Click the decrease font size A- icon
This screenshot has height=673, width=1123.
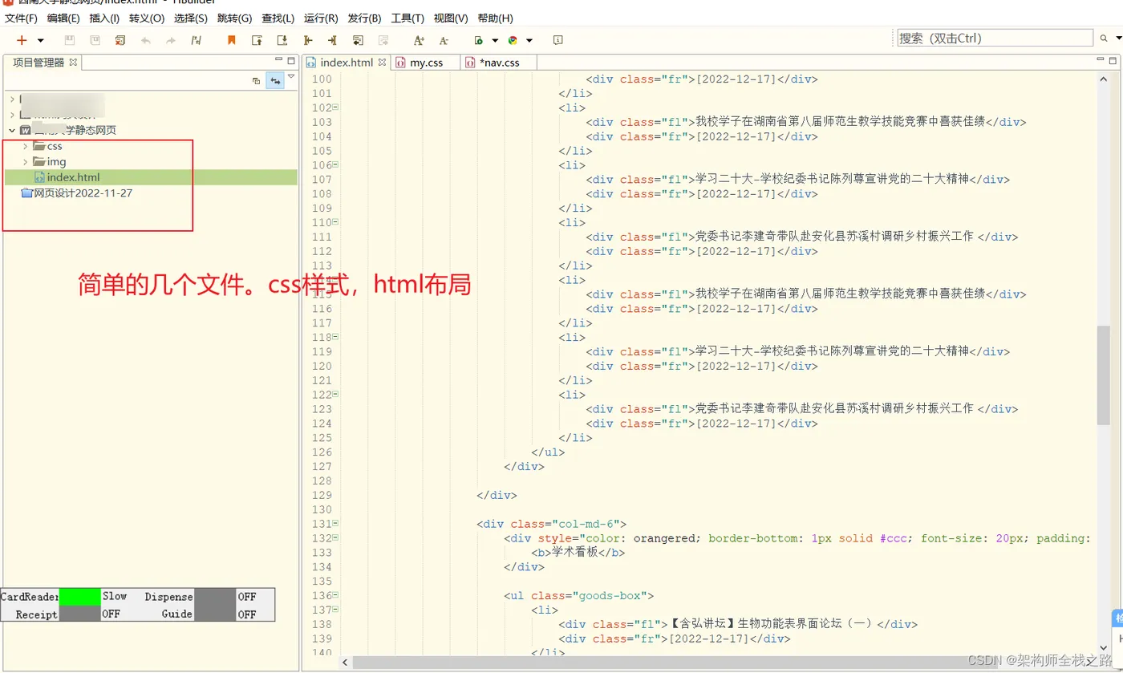(x=444, y=40)
